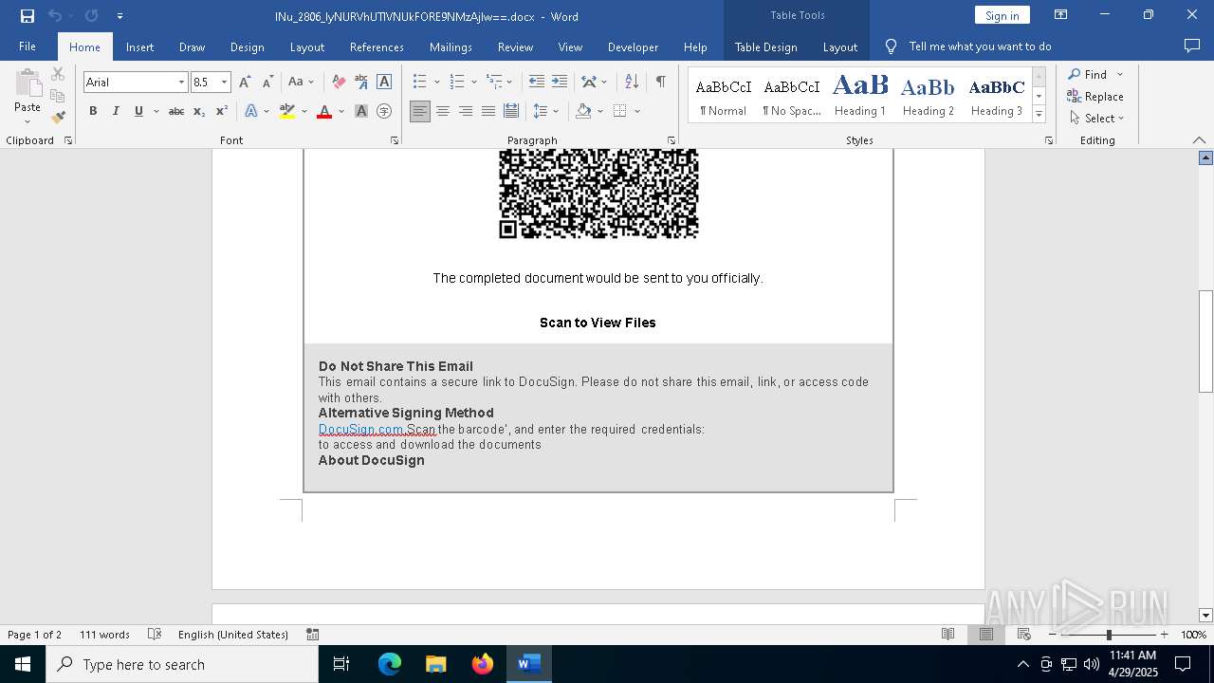Apply superscript formatting

pos(222,111)
